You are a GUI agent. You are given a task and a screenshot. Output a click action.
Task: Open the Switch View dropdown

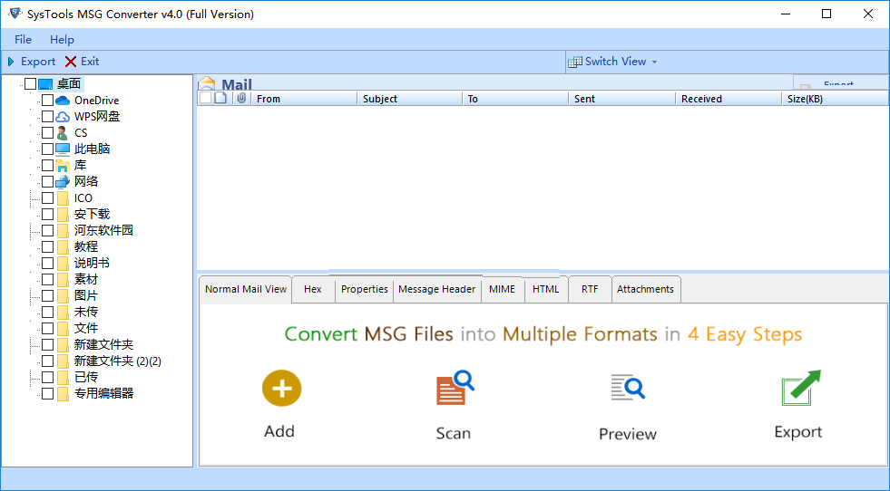(x=613, y=62)
